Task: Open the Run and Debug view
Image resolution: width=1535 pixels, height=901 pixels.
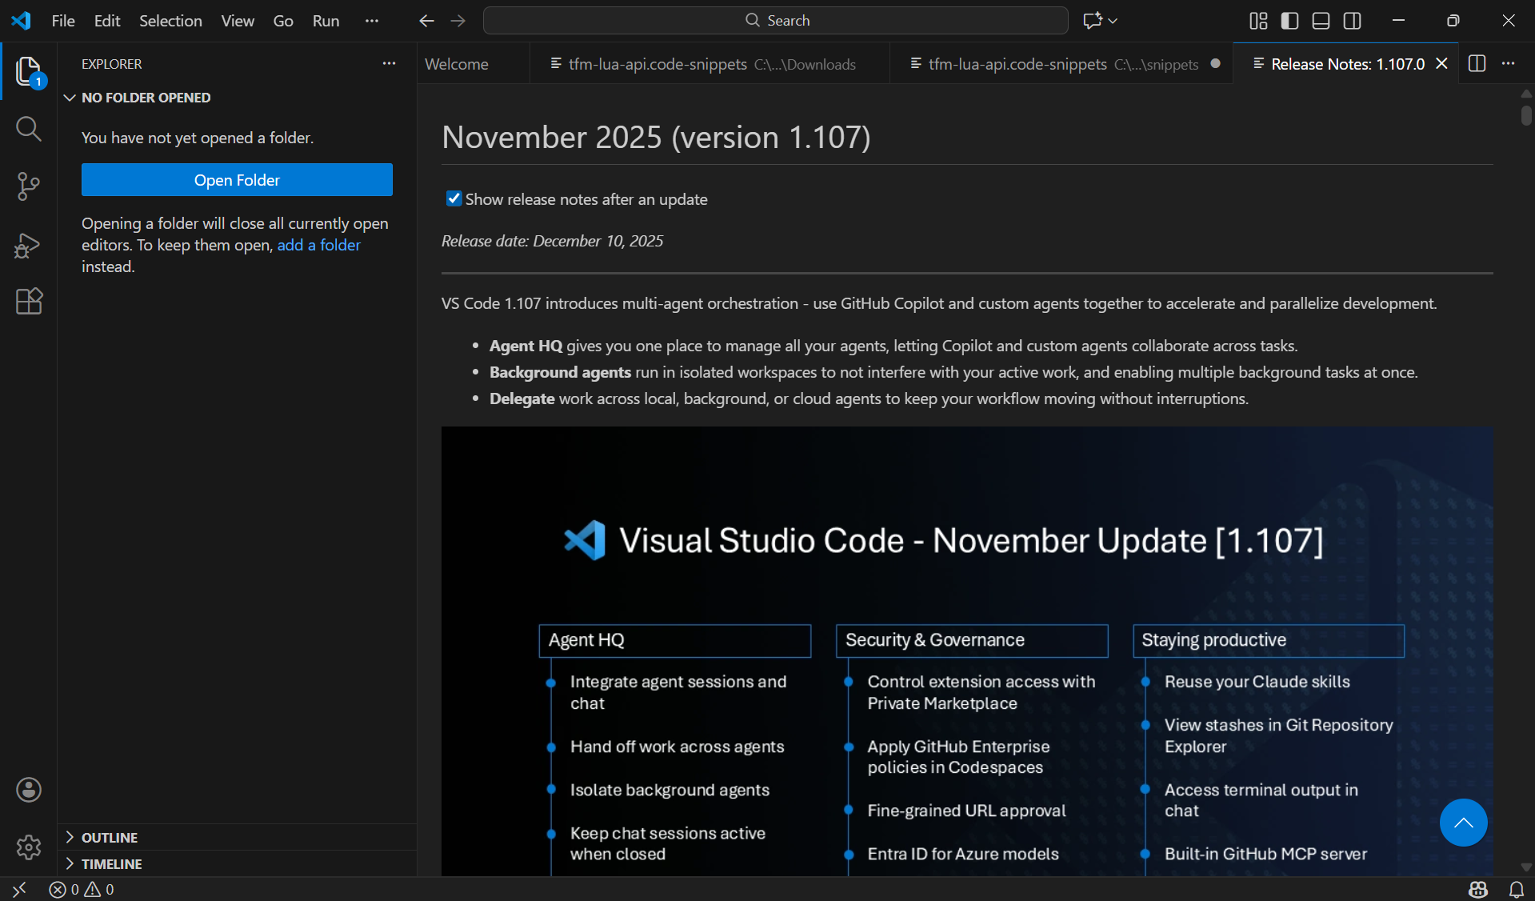Action: [29, 244]
